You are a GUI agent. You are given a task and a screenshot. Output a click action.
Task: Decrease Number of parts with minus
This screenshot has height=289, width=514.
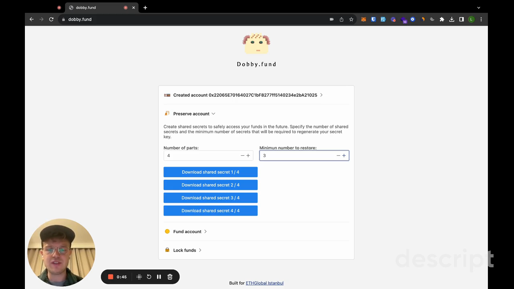(242, 156)
